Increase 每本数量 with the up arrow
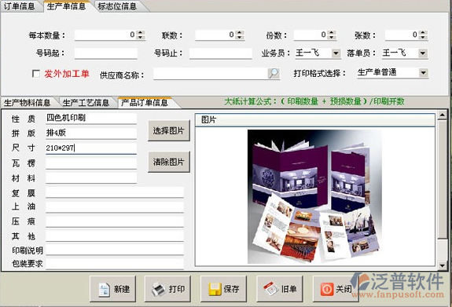 click(x=141, y=32)
